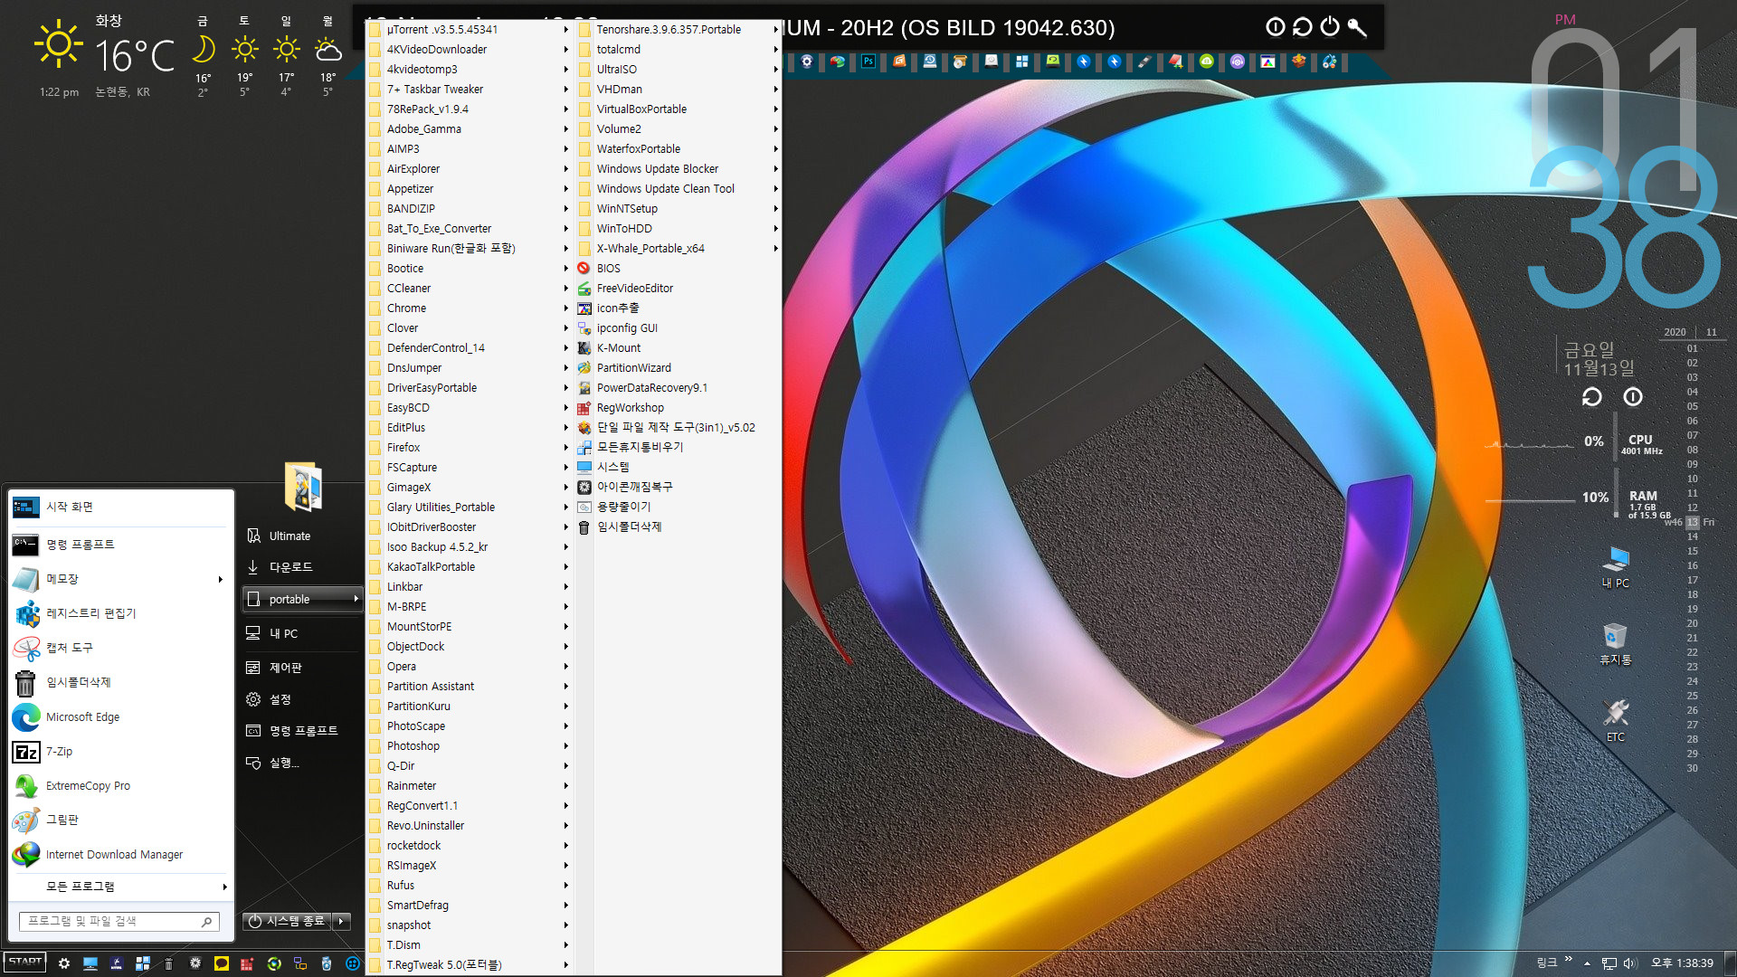This screenshot has height=977, width=1737.
Task: Click the refresh icon in Rainmeter widget
Action: [x=1591, y=397]
